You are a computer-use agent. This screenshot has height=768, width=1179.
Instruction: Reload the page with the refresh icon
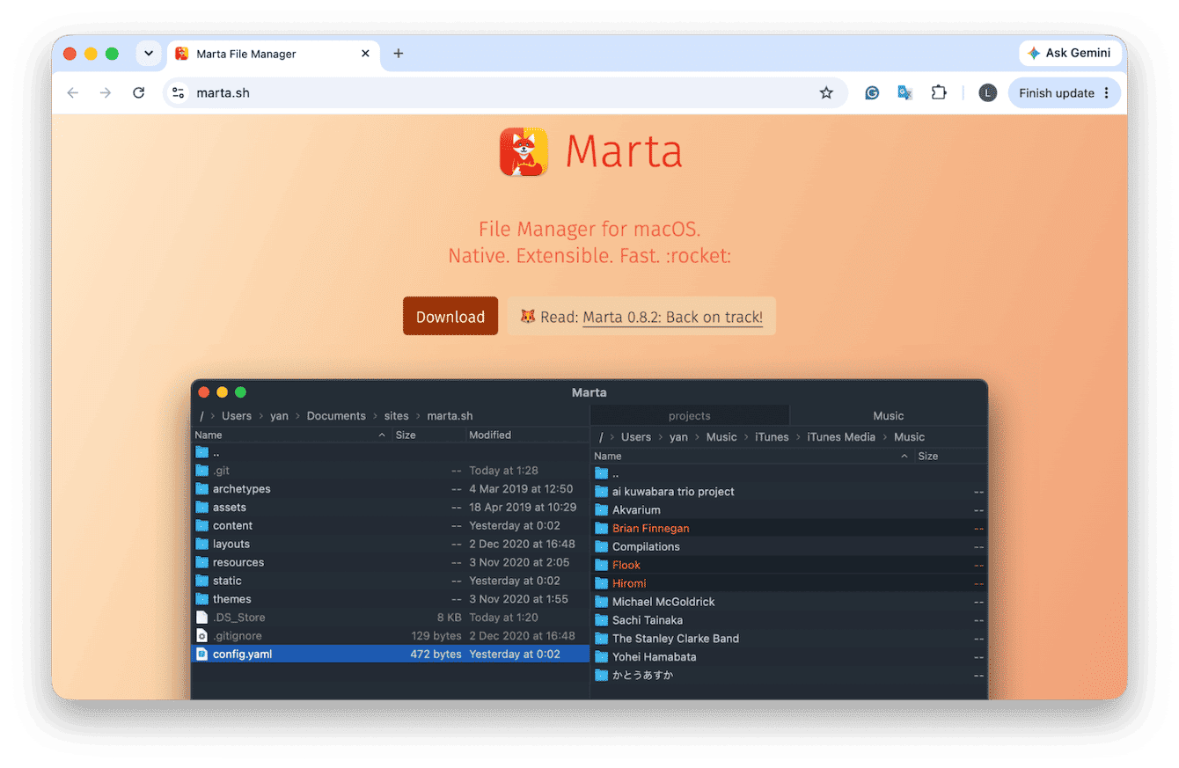[138, 92]
